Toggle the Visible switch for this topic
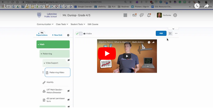The height and width of the screenshot is (109, 213). click(x=79, y=34)
